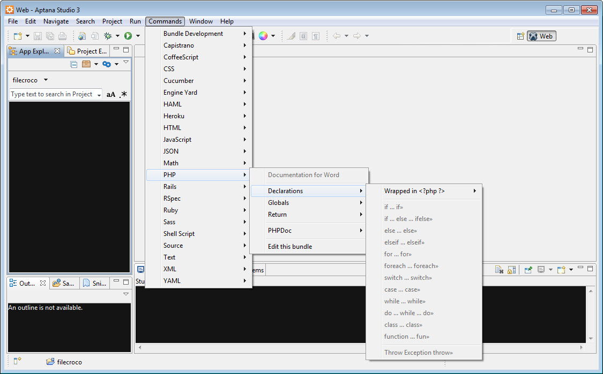Click the color wheel themes icon
This screenshot has width=603, height=374.
(x=263, y=36)
